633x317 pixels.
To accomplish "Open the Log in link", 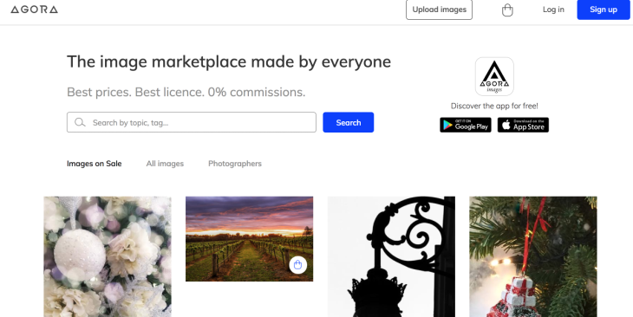I will pos(553,10).
